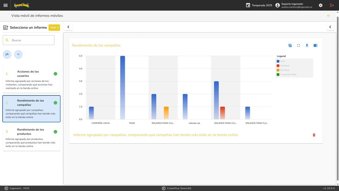
Task: Open settings via the gear icon
Action: (x=320, y=5)
